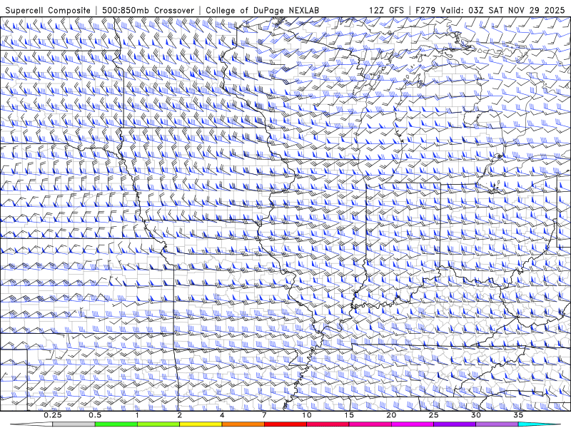The width and height of the screenshot is (571, 428).
Task: Select the pink swatch between 15 and 20
Action: click(x=370, y=424)
